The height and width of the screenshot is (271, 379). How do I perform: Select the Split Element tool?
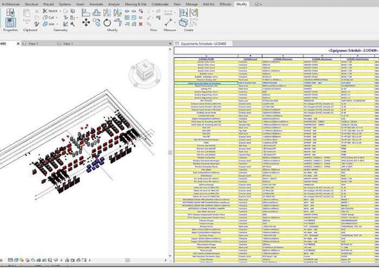click(127, 11)
